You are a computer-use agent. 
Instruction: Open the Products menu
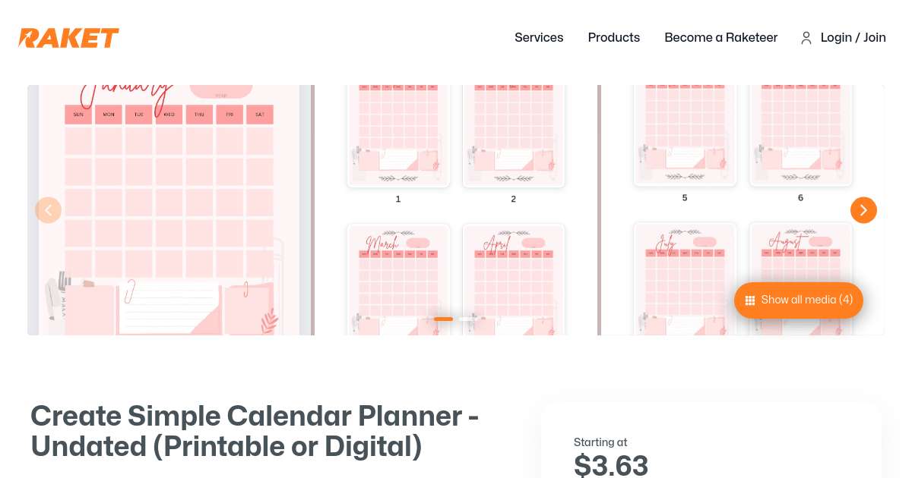pyautogui.click(x=614, y=37)
